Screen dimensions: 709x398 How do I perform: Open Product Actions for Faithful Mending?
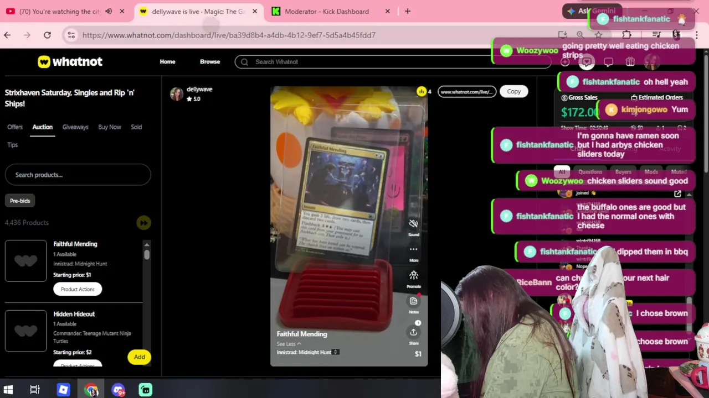pyautogui.click(x=78, y=289)
